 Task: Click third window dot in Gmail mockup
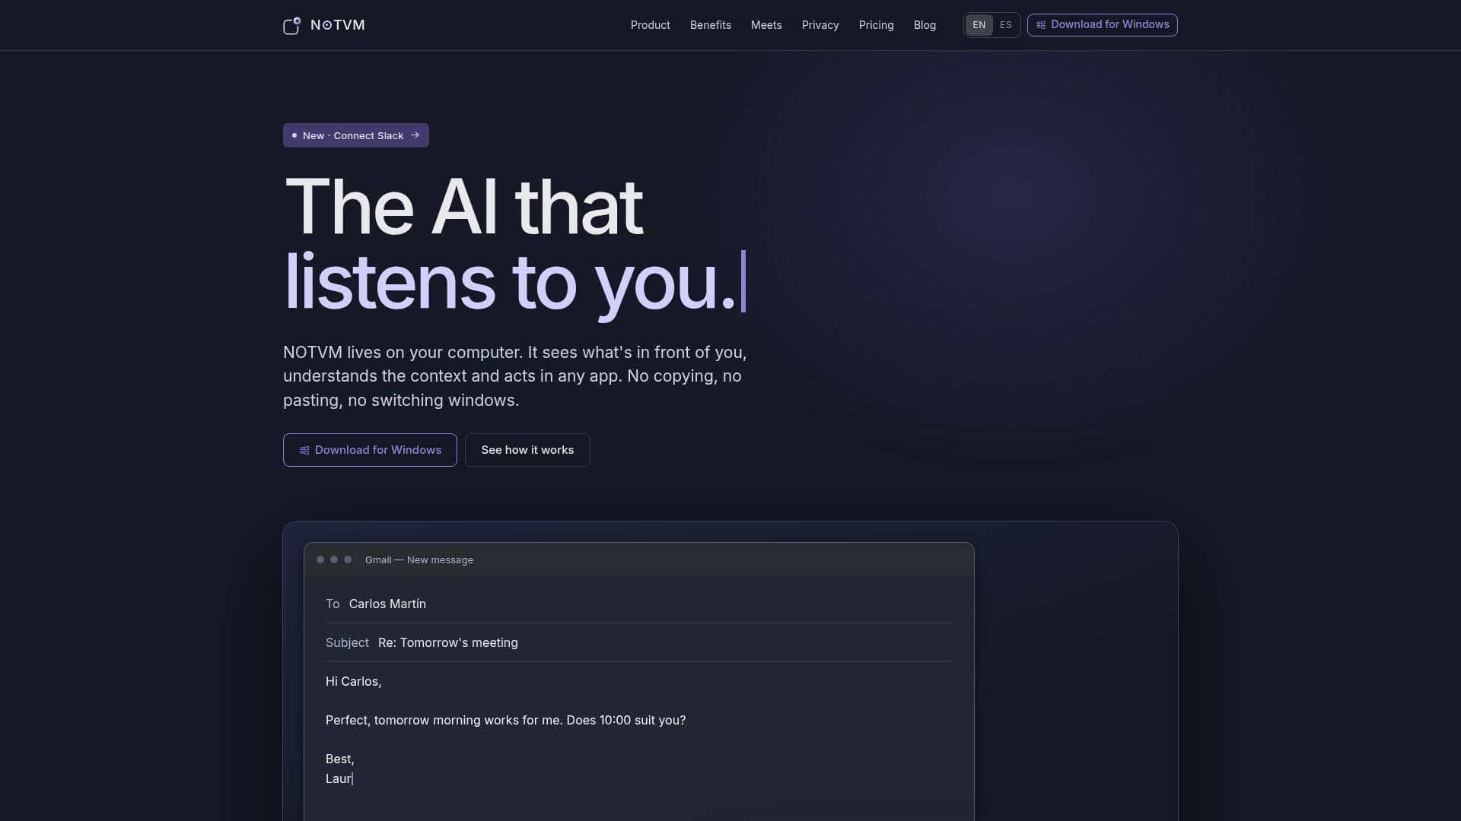348,559
